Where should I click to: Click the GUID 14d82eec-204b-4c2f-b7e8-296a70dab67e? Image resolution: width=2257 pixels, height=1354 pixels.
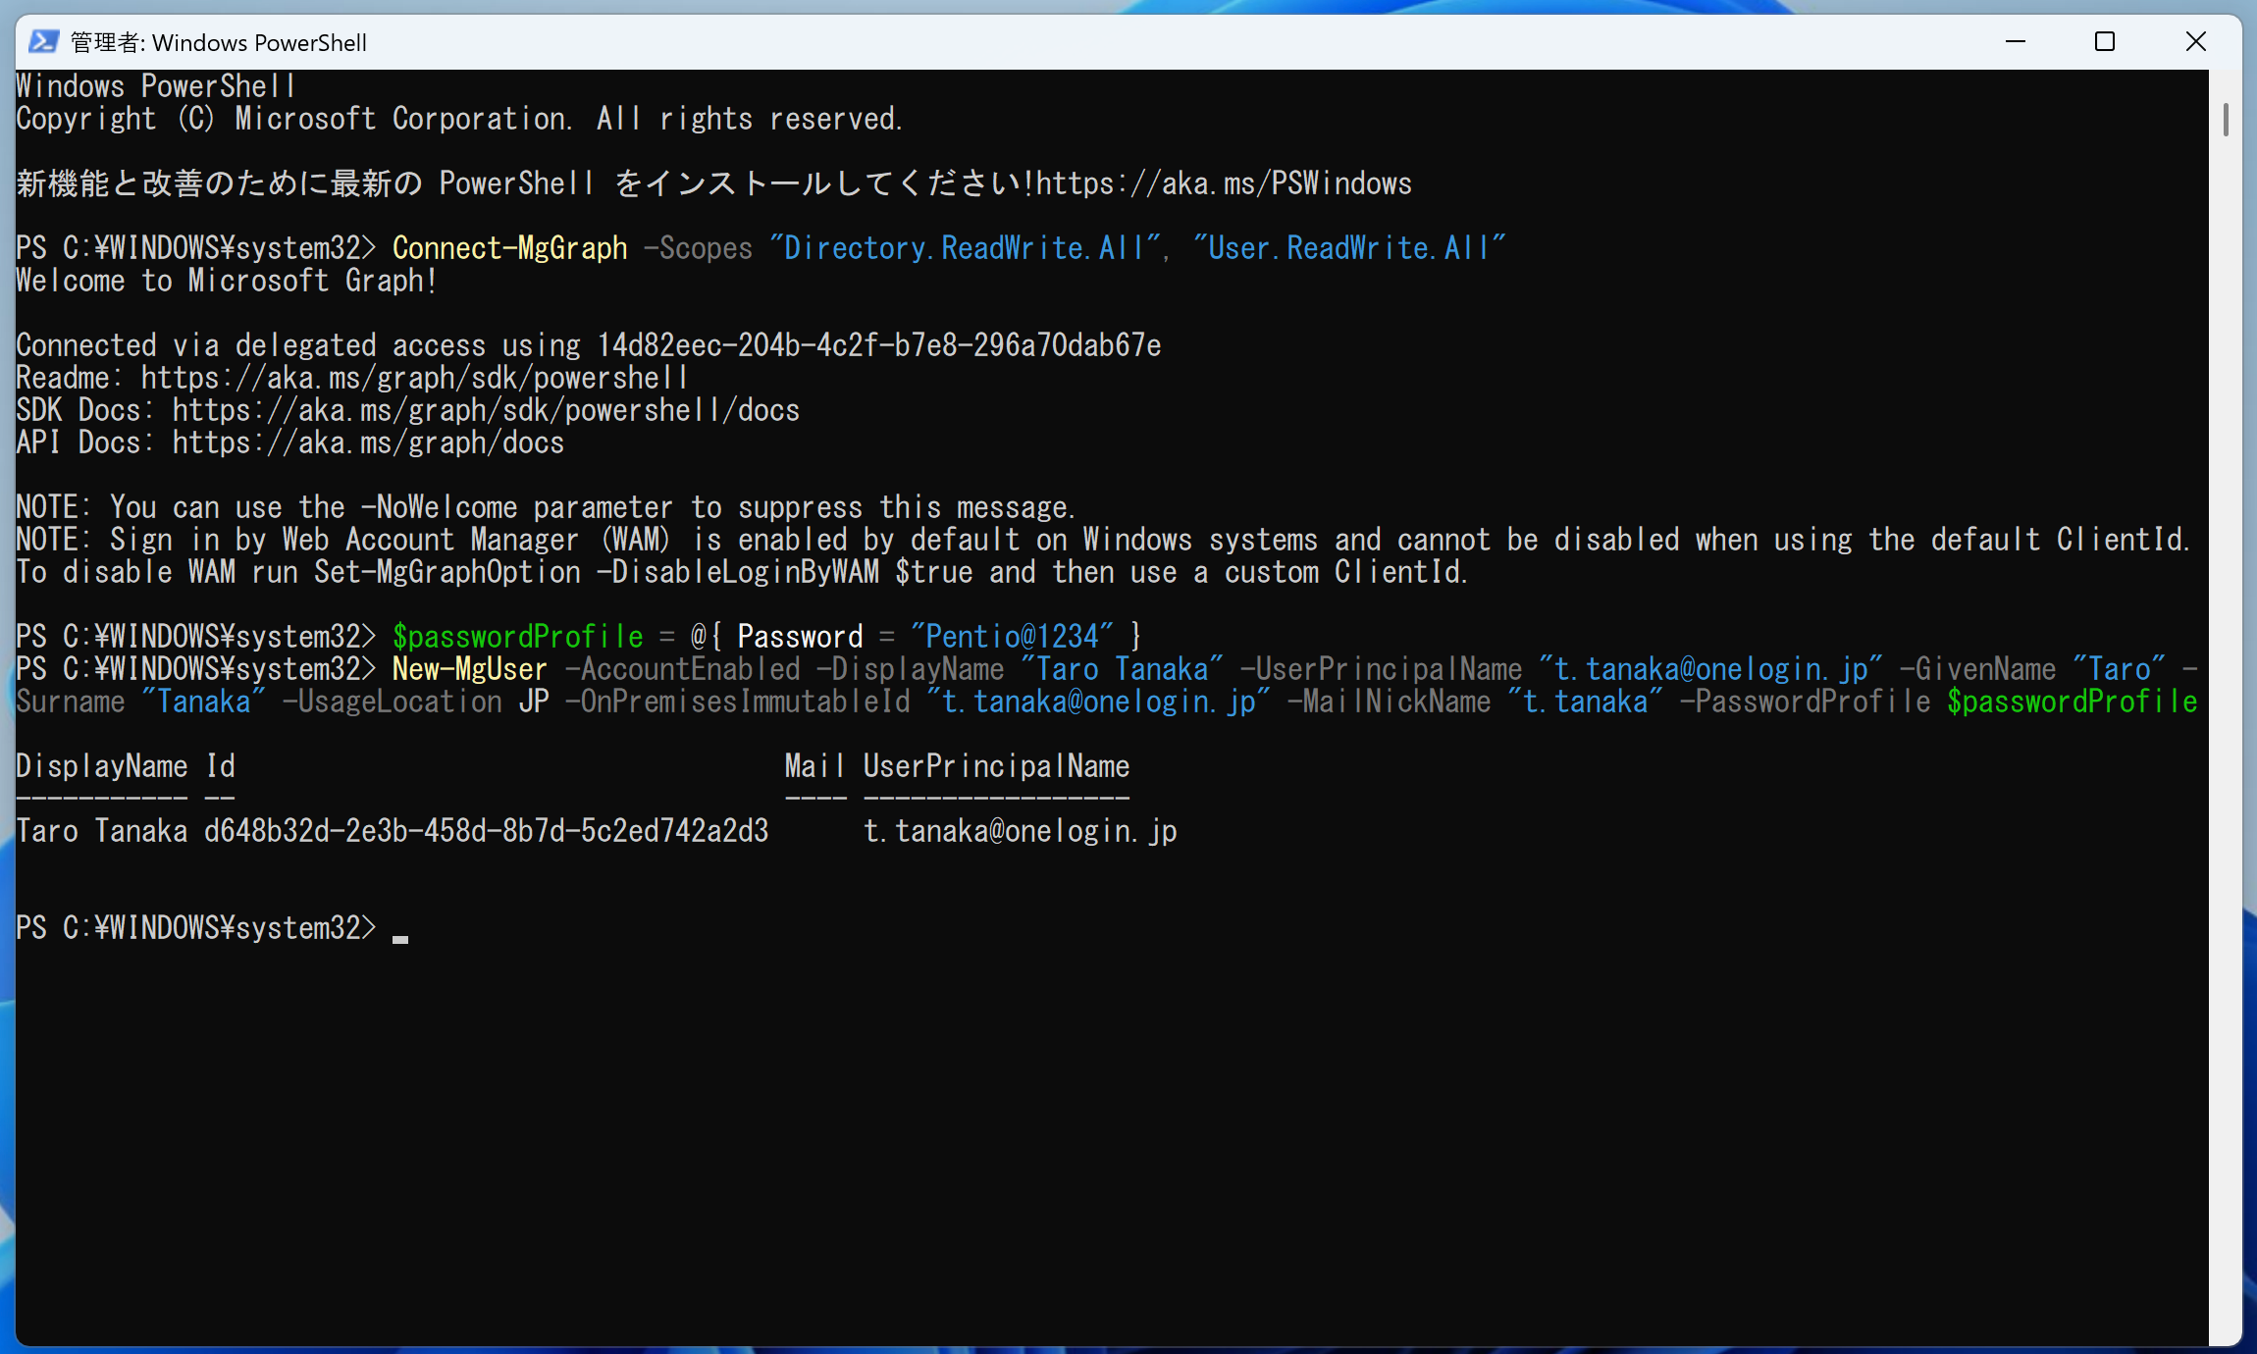point(879,345)
